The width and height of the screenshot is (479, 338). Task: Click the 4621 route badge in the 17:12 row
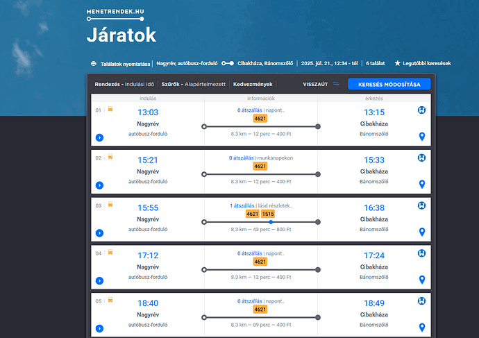[x=260, y=262]
